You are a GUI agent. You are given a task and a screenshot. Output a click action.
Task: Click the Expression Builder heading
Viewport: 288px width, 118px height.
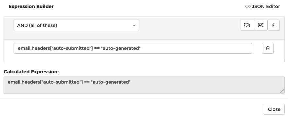pyautogui.click(x=31, y=6)
